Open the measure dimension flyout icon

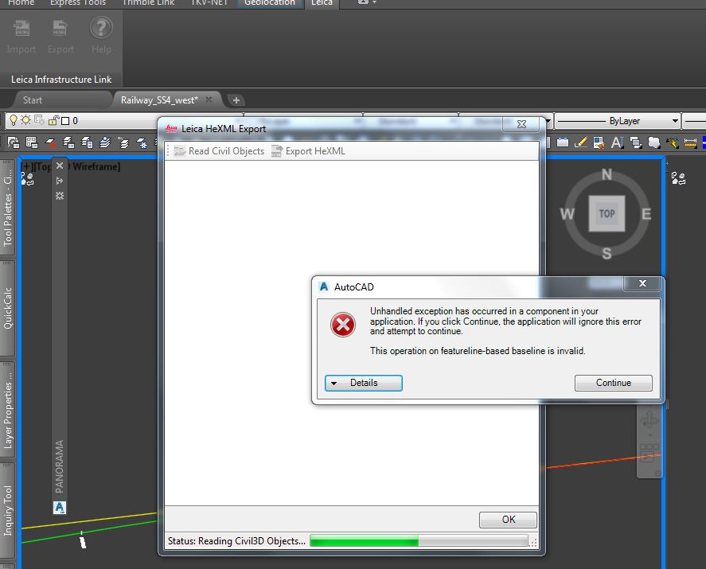(x=690, y=142)
